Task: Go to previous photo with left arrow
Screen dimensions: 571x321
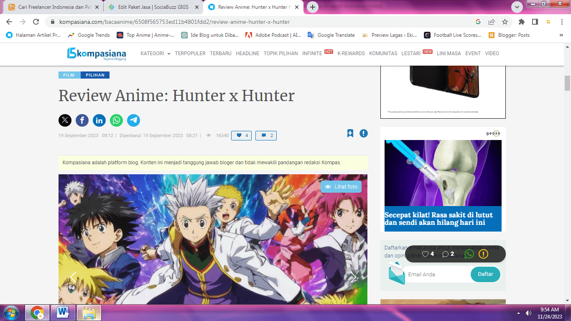Action: tap(73, 277)
